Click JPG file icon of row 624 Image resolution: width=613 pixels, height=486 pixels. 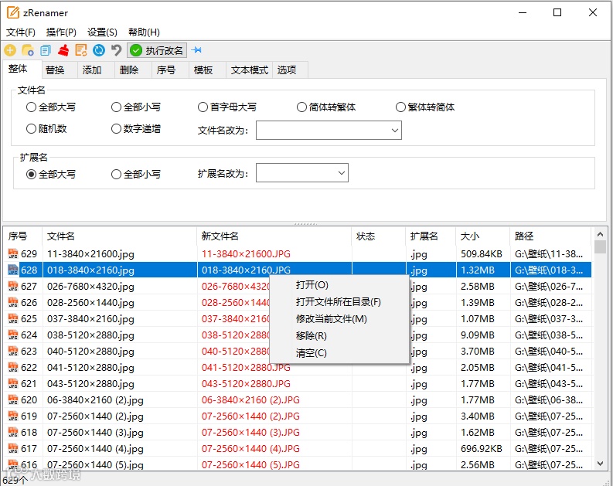(13, 335)
